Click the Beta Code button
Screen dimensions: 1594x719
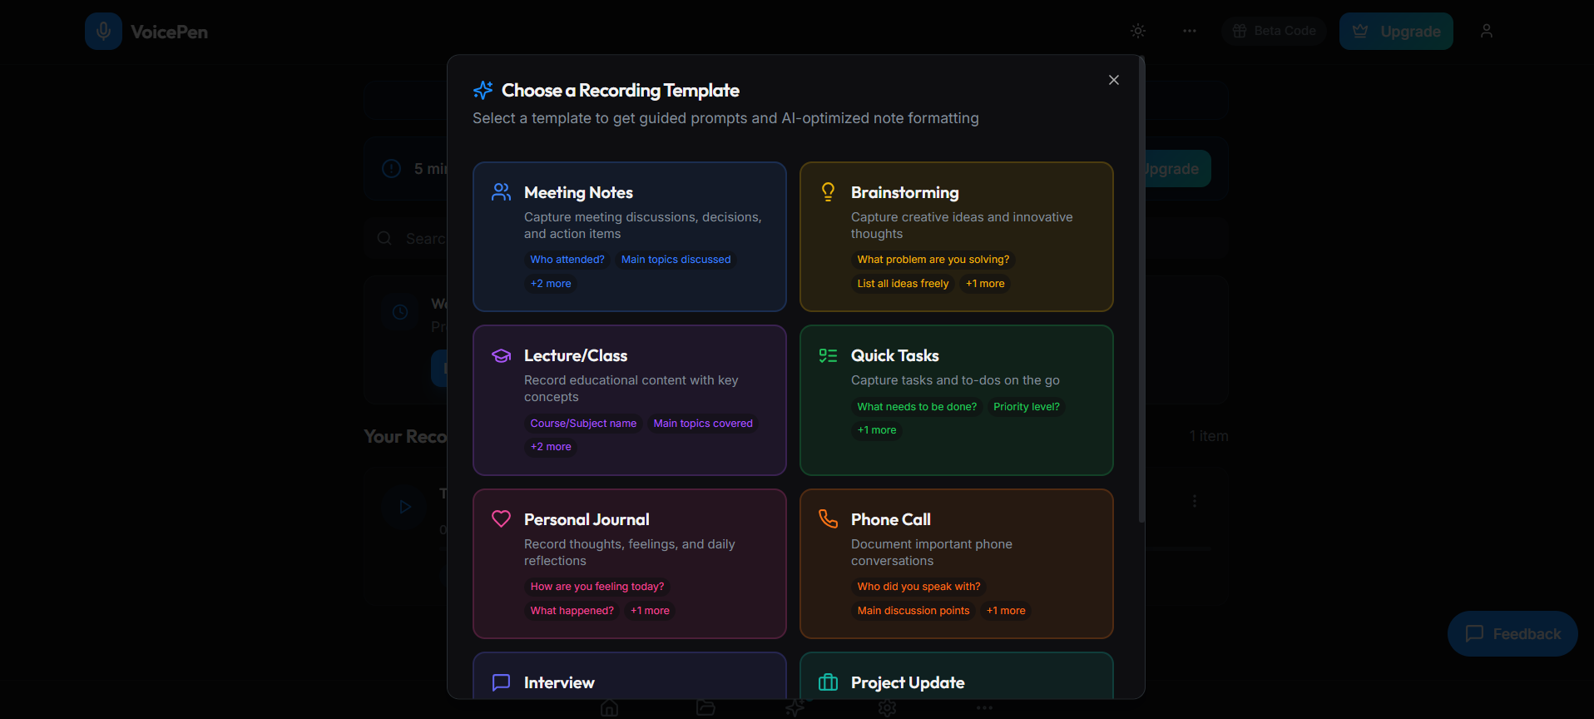[1274, 31]
